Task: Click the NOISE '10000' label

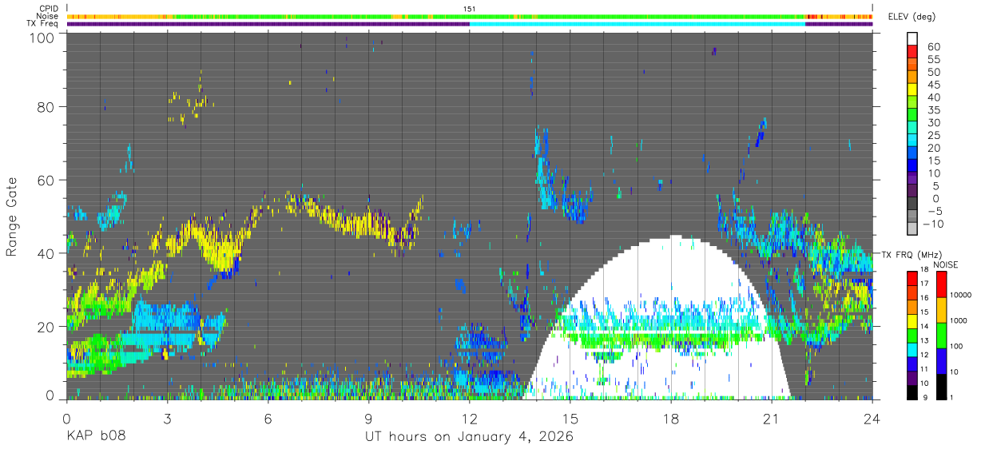Action: pyautogui.click(x=961, y=295)
